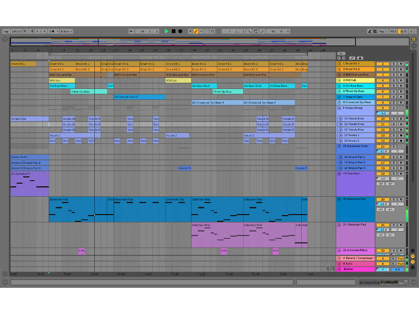
Task: Click the Capture MIDI icon
Action: [x=207, y=31]
